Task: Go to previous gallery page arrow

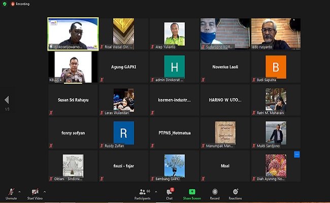Action: click(x=7, y=100)
